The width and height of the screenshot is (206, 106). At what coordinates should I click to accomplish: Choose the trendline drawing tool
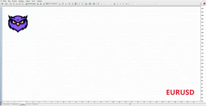click(x=112, y=4)
